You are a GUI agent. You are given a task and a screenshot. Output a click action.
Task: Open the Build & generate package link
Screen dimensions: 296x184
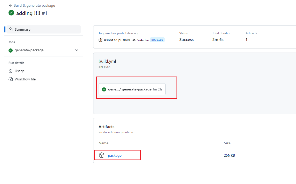(x=34, y=5)
